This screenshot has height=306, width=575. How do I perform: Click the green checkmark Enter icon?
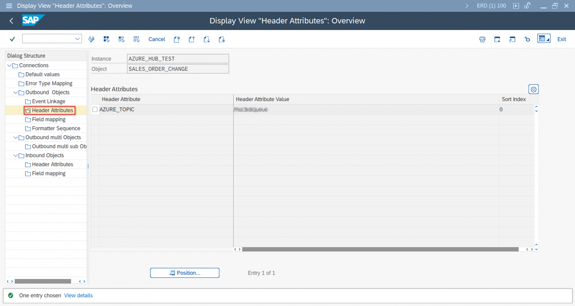coord(12,39)
